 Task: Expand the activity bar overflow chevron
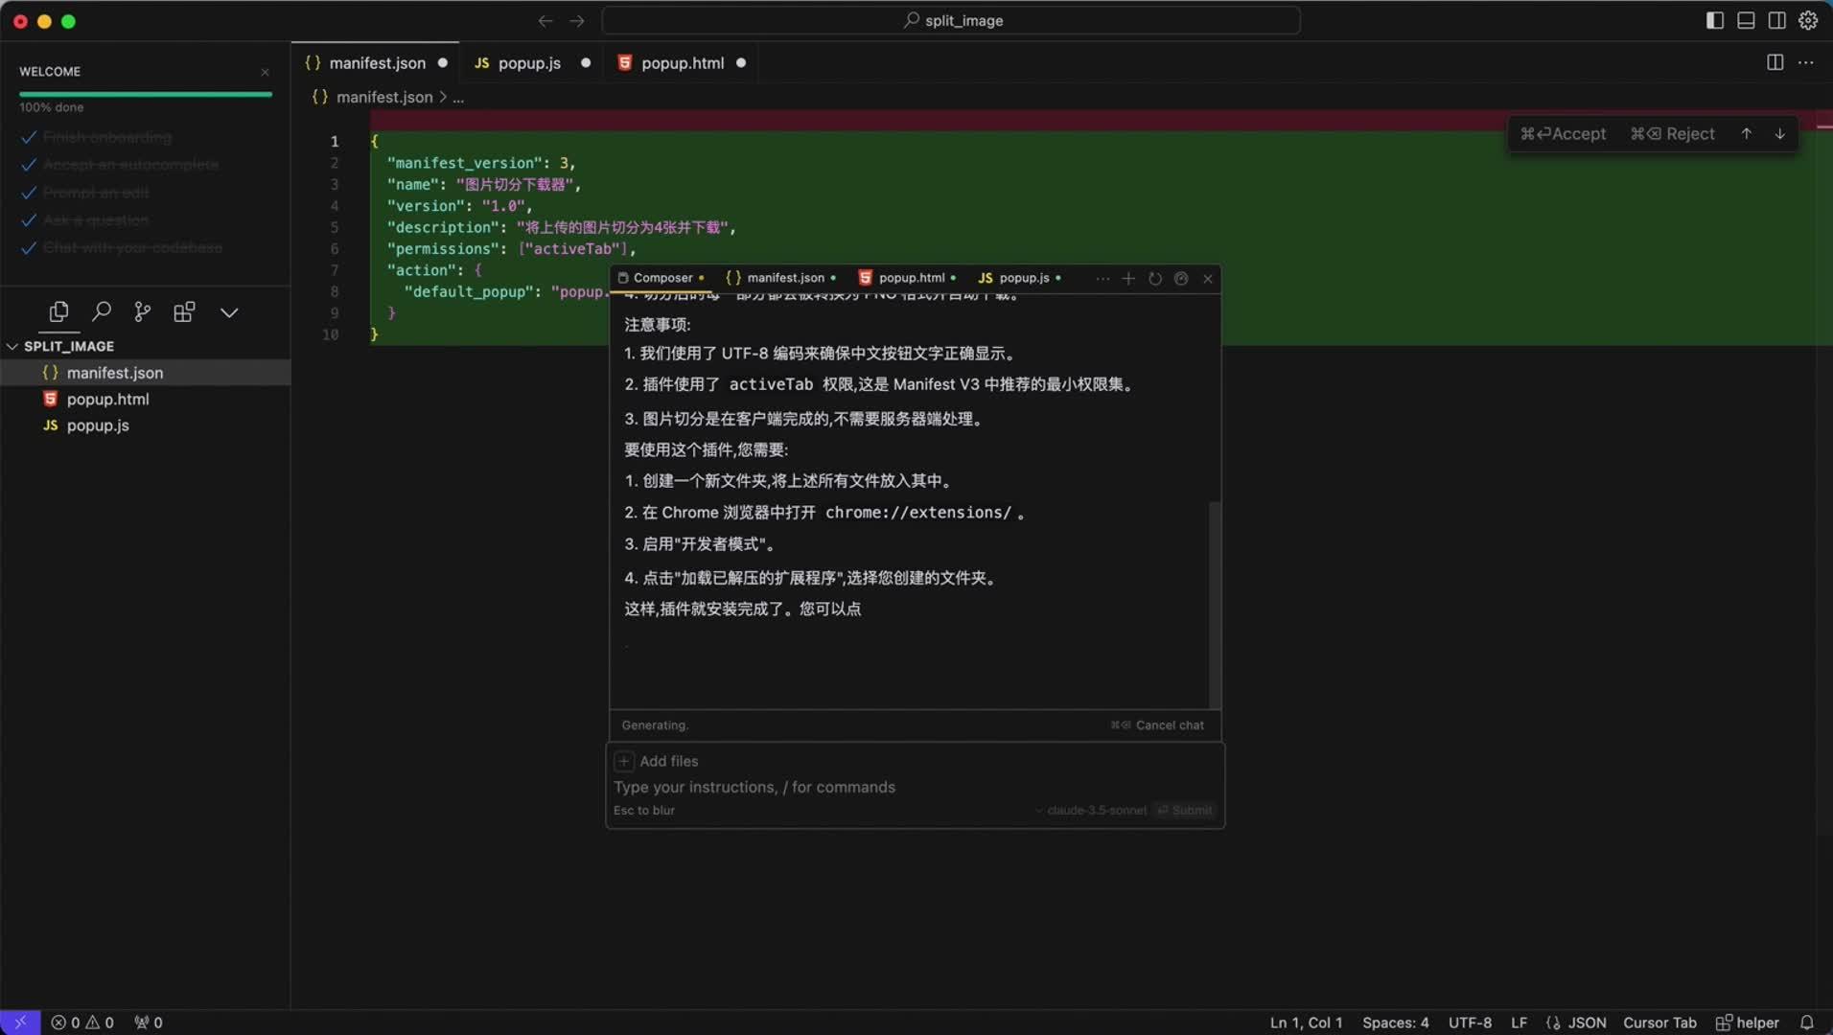[229, 311]
